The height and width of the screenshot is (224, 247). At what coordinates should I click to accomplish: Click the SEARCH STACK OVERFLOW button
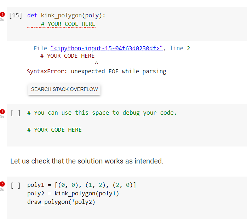[64, 89]
